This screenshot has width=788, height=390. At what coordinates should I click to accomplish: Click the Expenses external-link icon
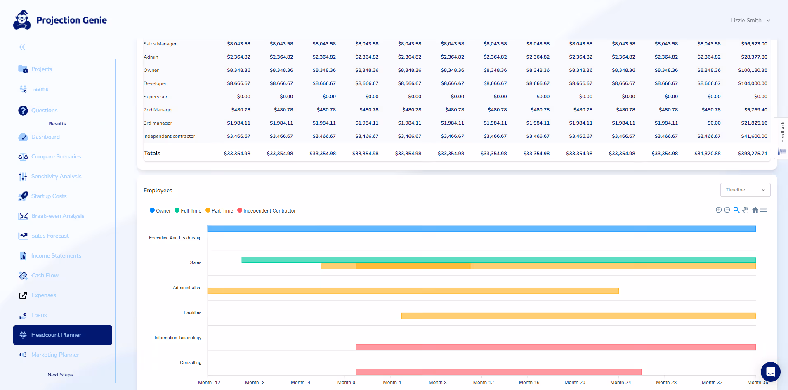coord(23,295)
